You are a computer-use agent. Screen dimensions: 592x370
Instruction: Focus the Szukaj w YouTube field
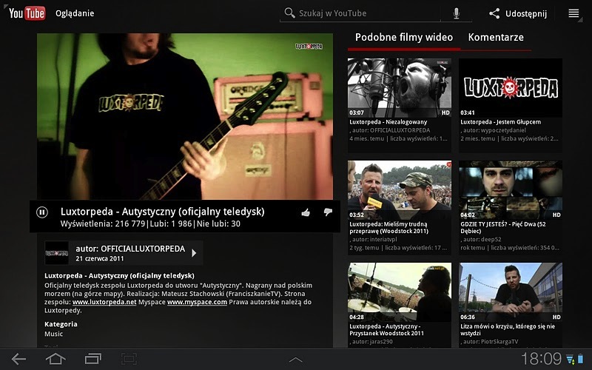click(x=360, y=13)
